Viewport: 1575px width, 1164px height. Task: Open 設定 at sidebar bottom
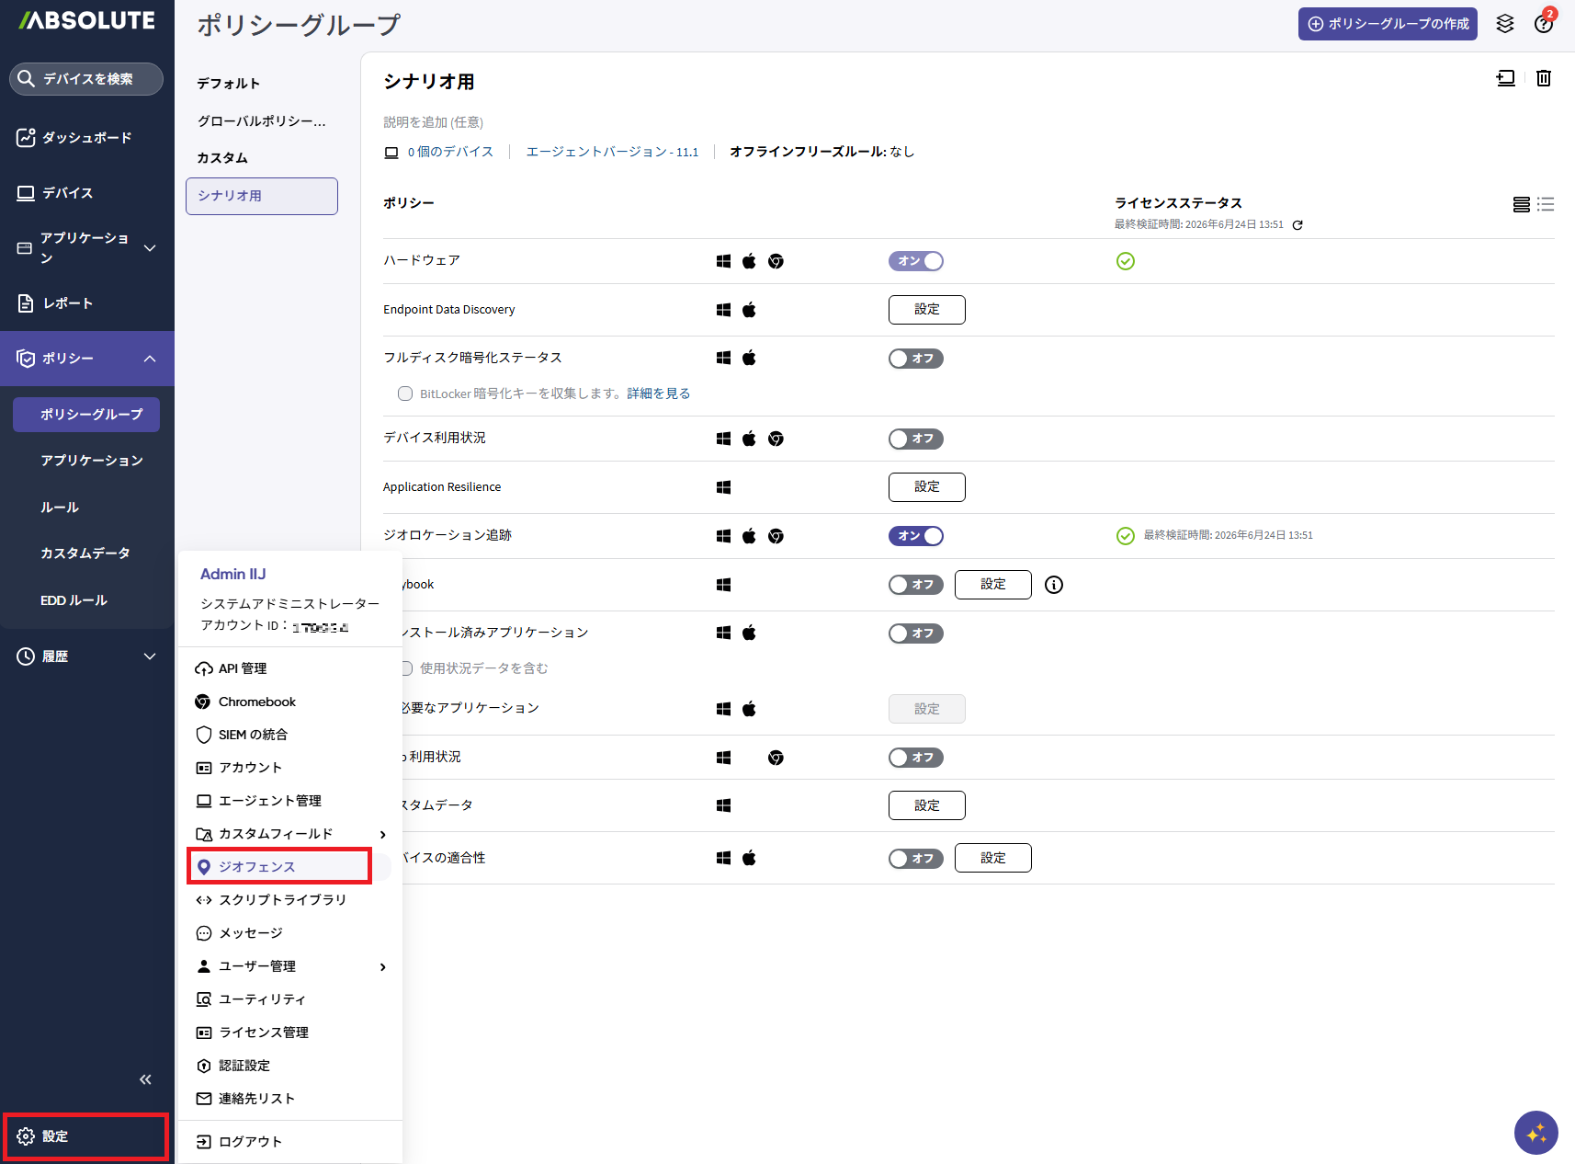(x=86, y=1136)
